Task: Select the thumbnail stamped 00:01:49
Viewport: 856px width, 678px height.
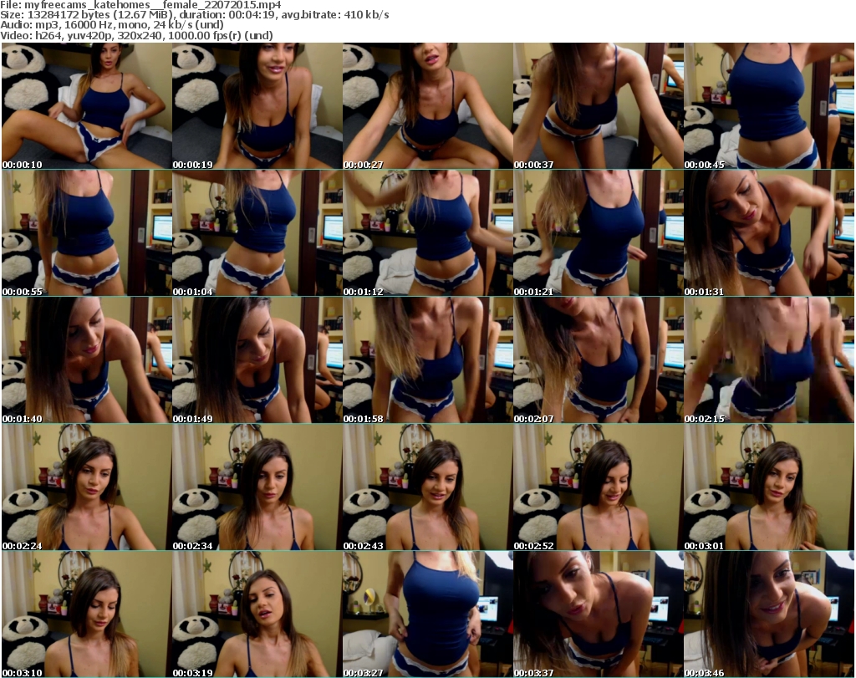Action: (x=257, y=360)
